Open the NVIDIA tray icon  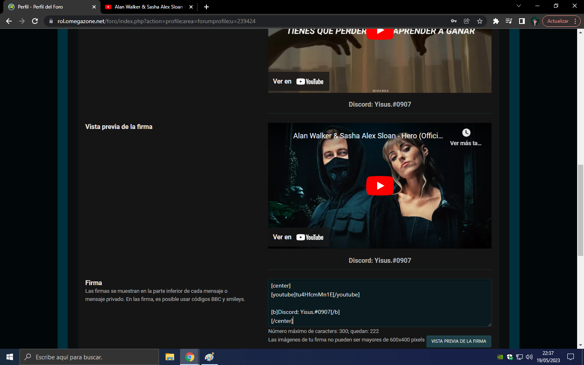click(500, 357)
